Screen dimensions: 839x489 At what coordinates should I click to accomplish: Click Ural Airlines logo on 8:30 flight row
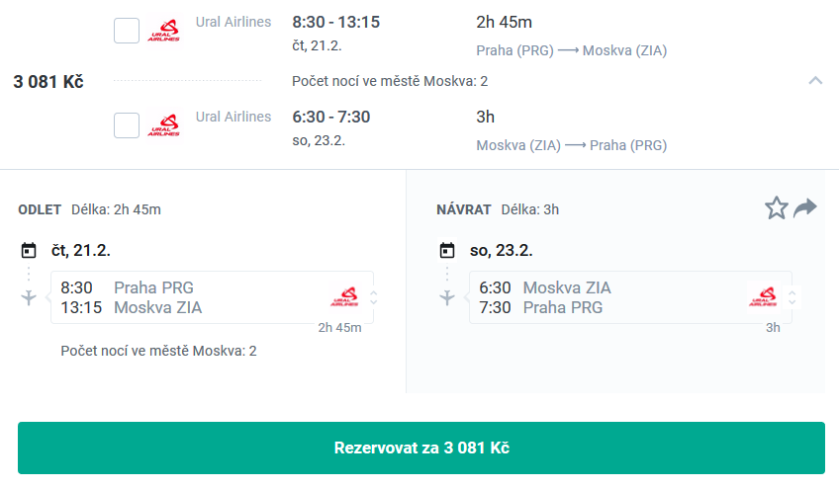[x=163, y=31]
